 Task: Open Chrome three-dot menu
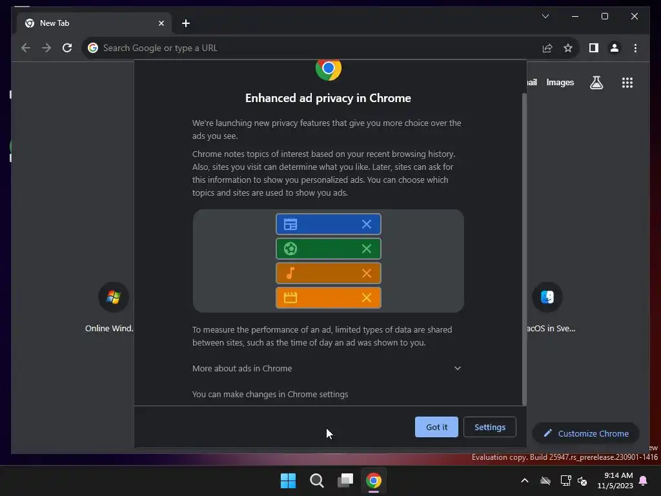635,48
